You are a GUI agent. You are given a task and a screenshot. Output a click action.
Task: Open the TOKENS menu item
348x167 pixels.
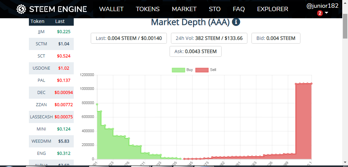147,9
